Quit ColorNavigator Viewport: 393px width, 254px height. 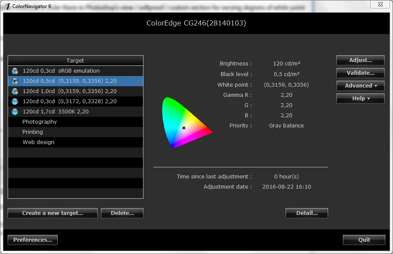(364, 240)
